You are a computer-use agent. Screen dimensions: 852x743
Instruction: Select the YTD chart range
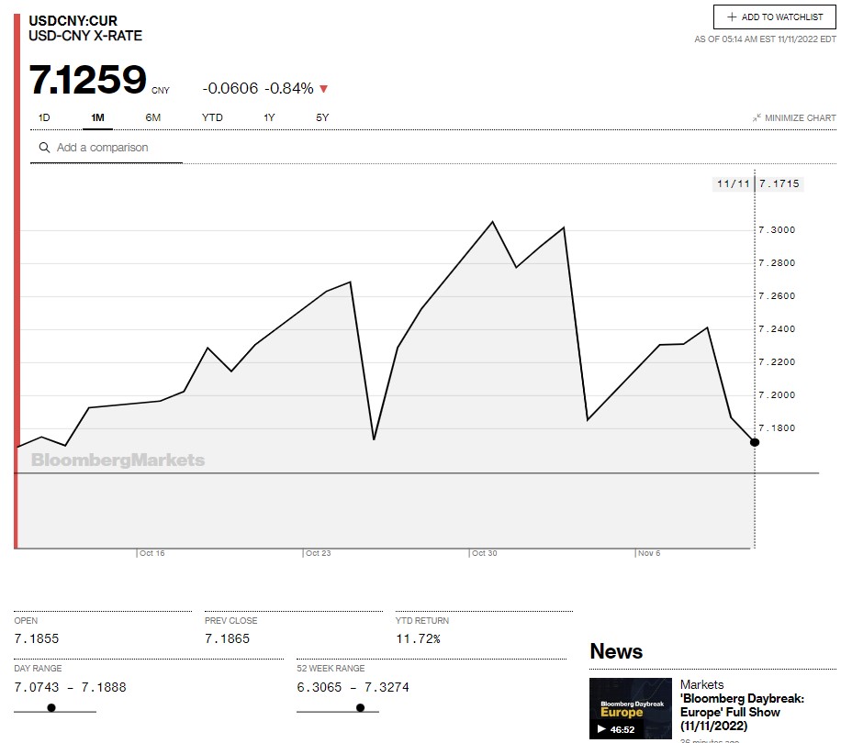[x=212, y=117]
